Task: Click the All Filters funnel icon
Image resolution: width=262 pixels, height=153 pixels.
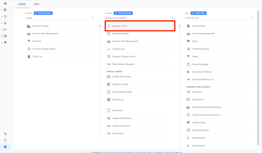Action: pyautogui.click(x=29, y=41)
